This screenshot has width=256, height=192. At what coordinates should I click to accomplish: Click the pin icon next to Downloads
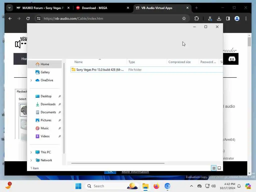(59, 104)
